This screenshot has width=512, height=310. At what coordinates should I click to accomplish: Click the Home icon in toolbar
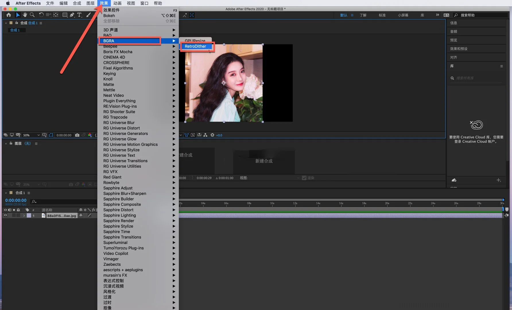point(9,15)
